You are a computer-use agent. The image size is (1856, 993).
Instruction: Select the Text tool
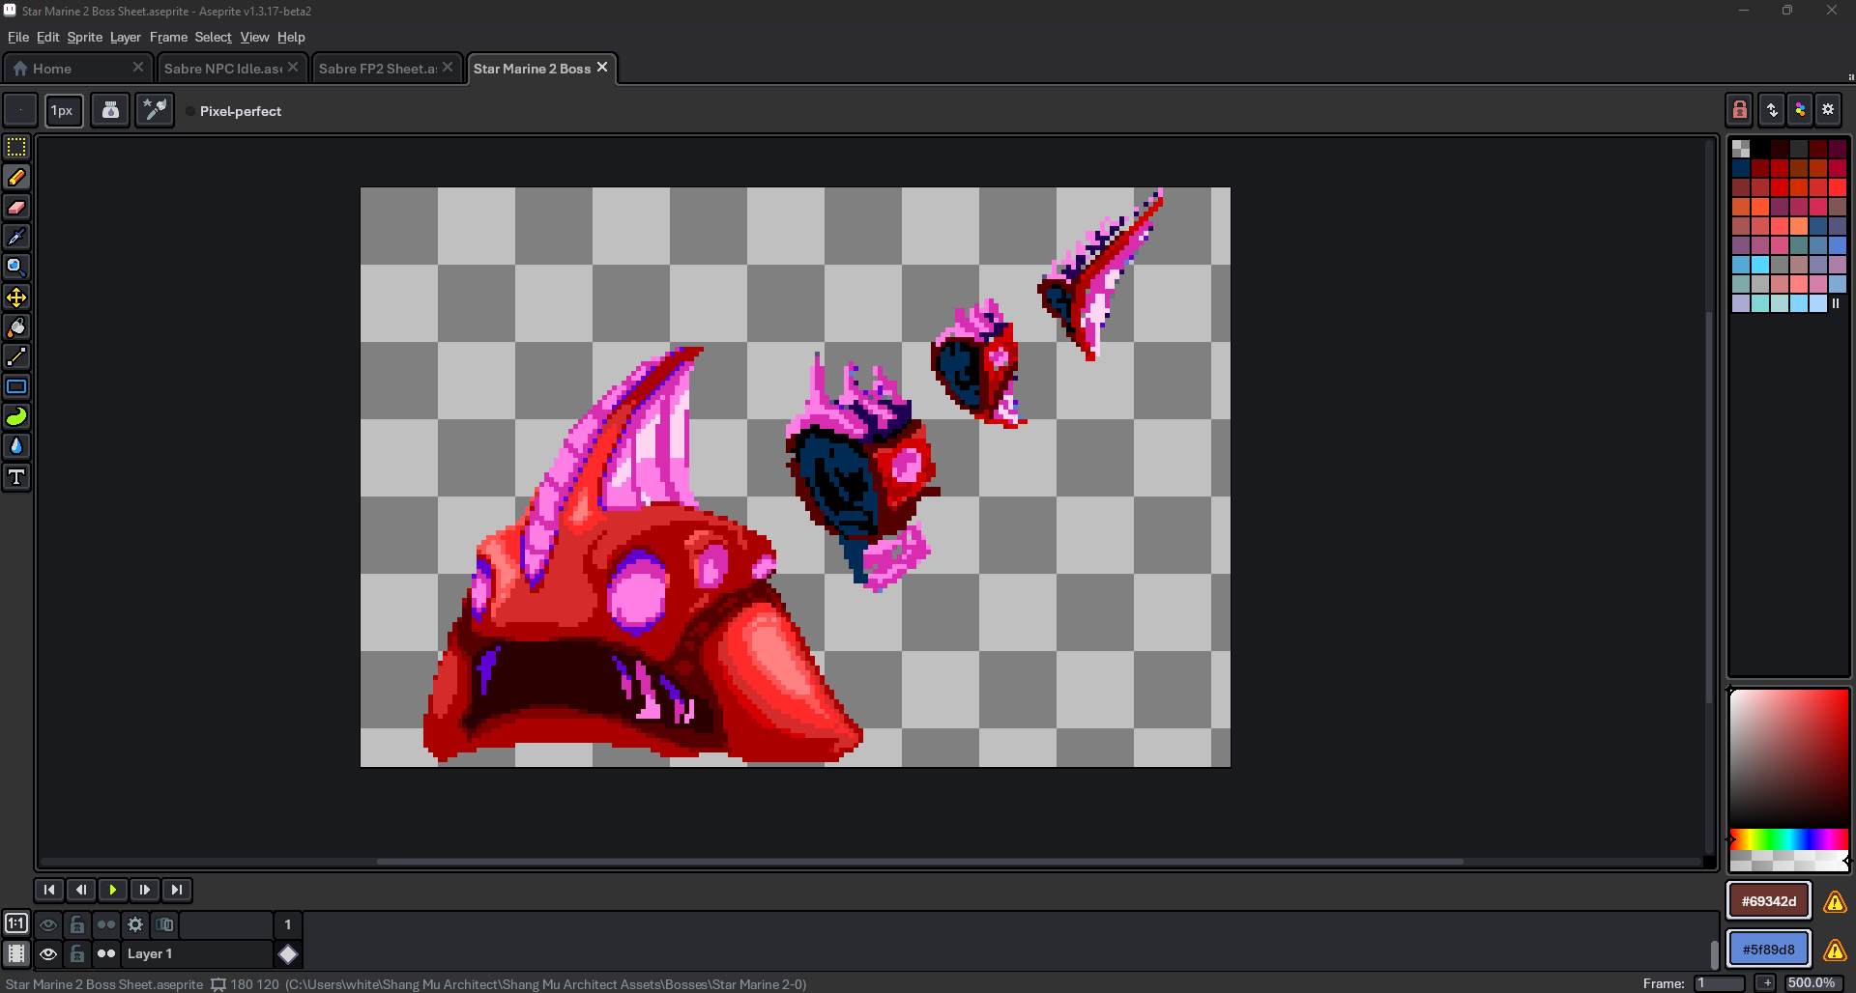(16, 477)
